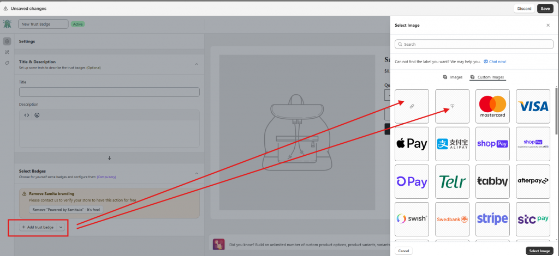
Task: Select the Telr badge image
Action: pyautogui.click(x=452, y=182)
